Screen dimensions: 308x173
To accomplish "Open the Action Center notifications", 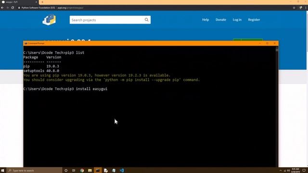I will [304, 171].
